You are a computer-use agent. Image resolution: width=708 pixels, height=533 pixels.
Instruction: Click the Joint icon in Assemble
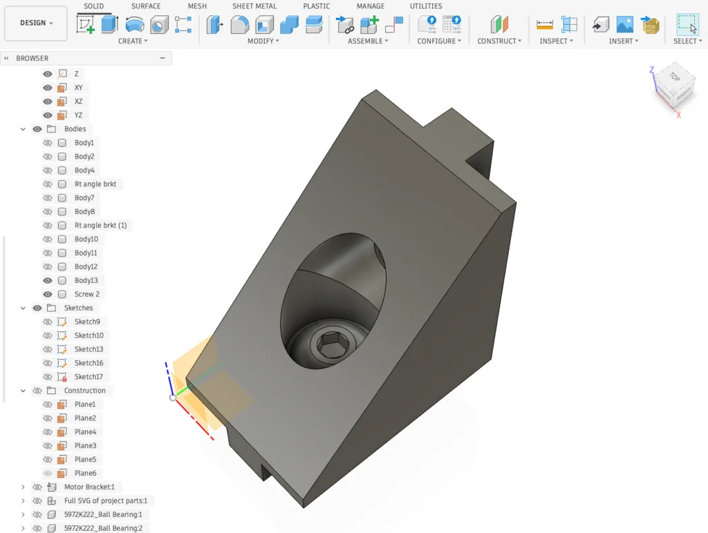coord(345,25)
